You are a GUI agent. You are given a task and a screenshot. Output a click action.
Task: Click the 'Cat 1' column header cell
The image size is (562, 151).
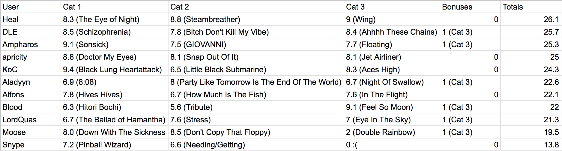click(114, 7)
